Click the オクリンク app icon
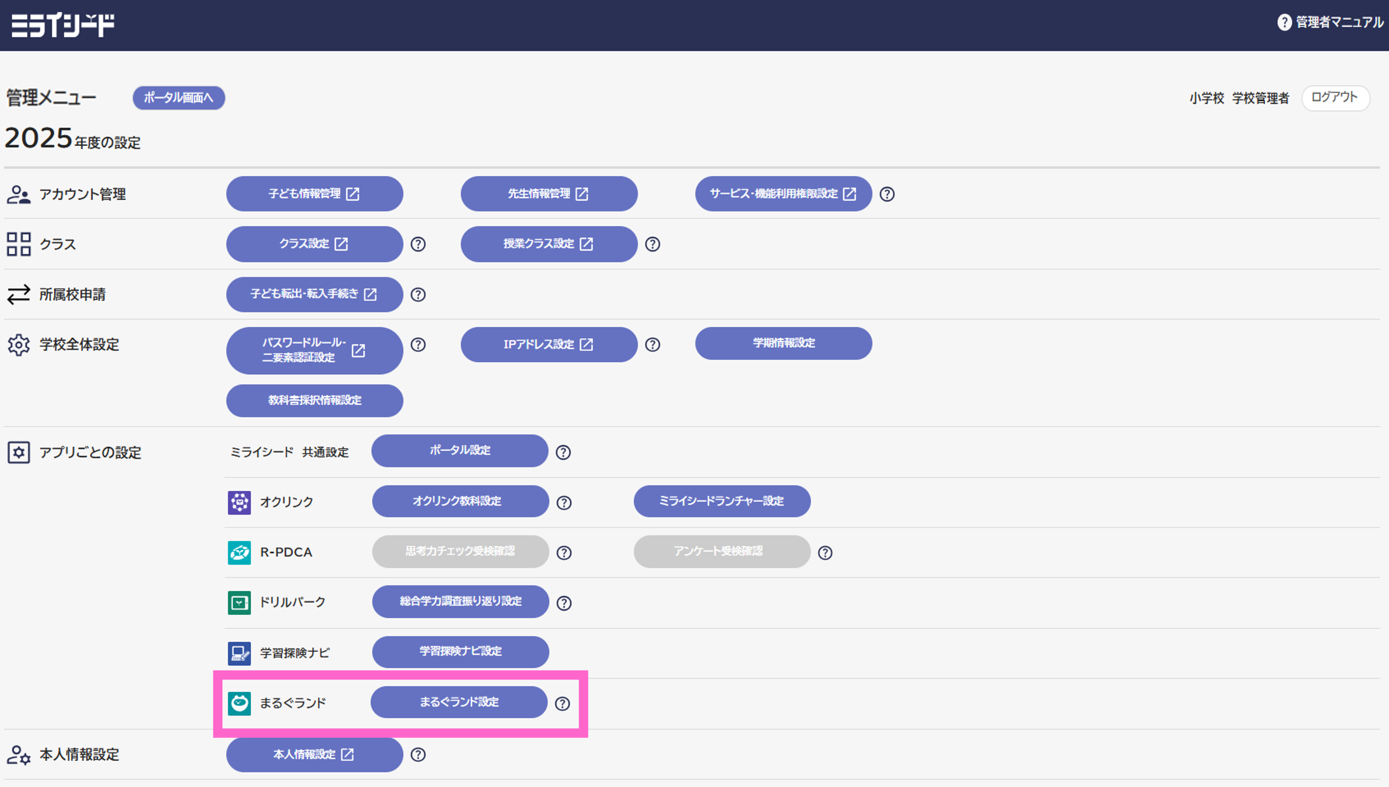 point(239,502)
